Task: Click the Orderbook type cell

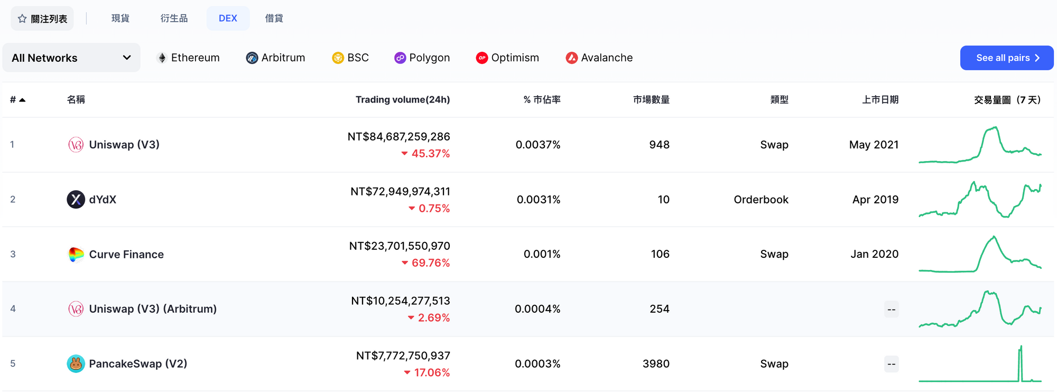Action: pos(761,200)
